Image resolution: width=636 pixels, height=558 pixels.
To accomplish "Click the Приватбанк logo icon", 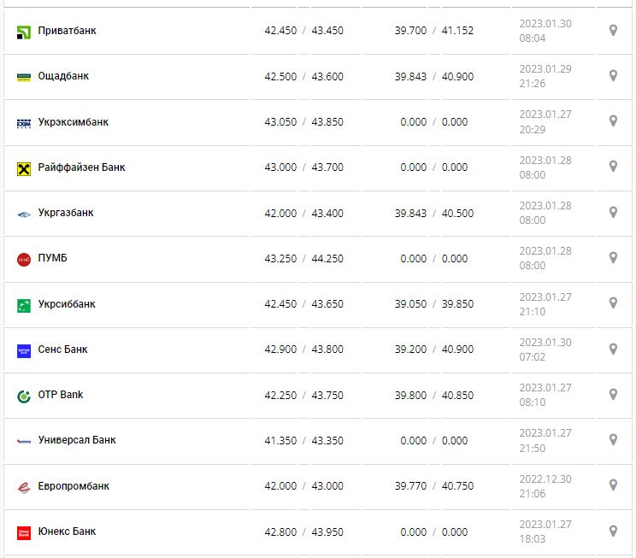I will pos(24,32).
